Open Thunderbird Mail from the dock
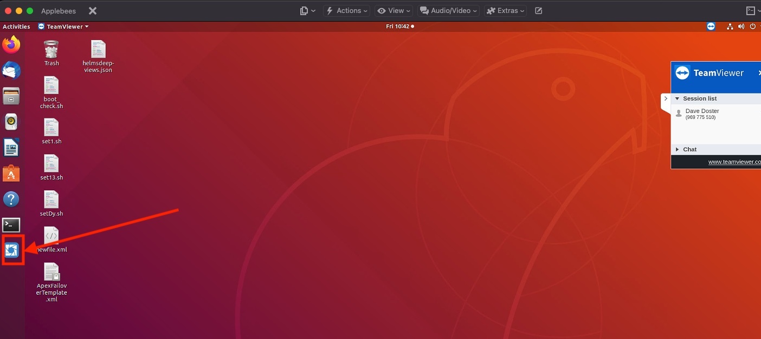The width and height of the screenshot is (761, 339). click(x=11, y=70)
